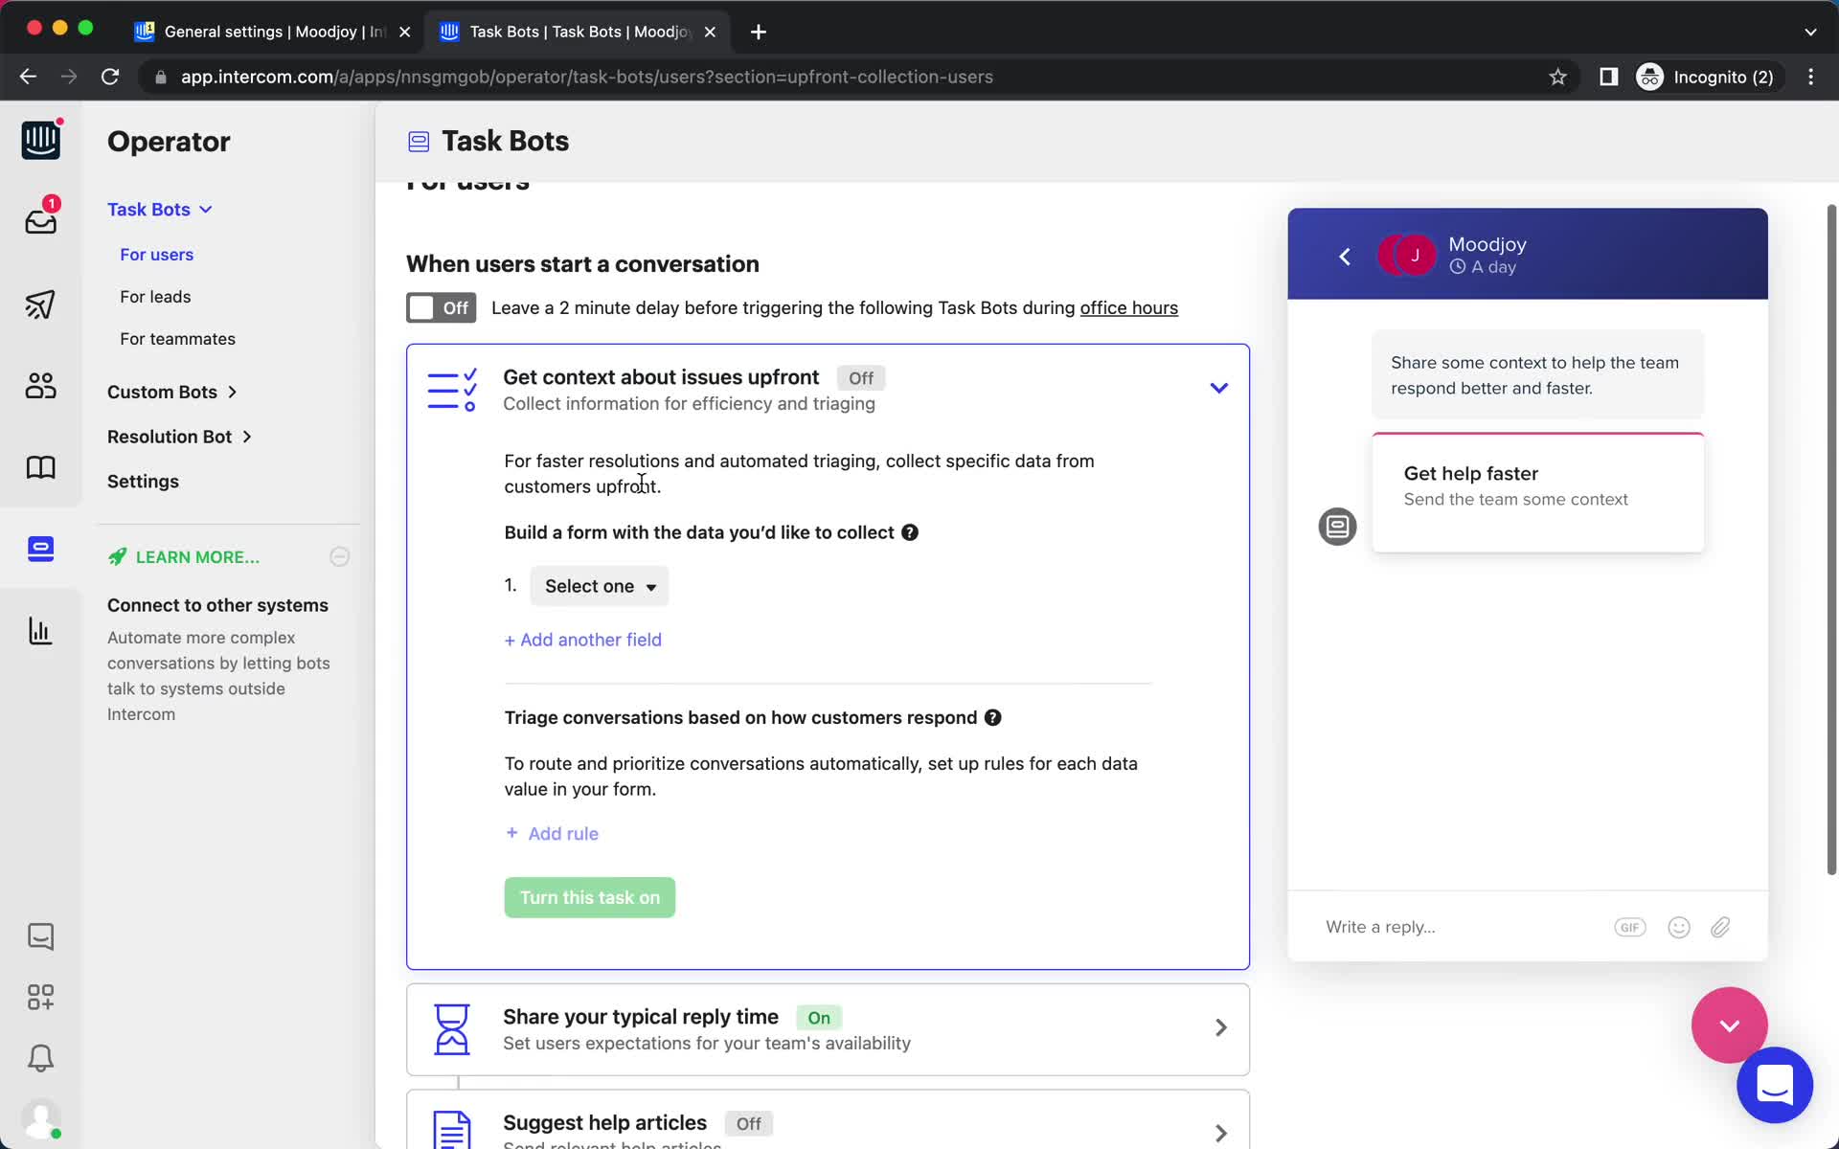Select For leads menu item
Viewport: 1839px width, 1149px height.
155,297
